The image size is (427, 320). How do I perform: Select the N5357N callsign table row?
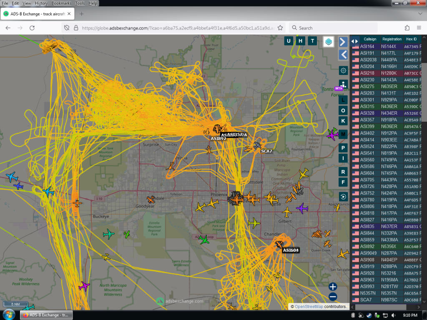[x=386, y=293]
